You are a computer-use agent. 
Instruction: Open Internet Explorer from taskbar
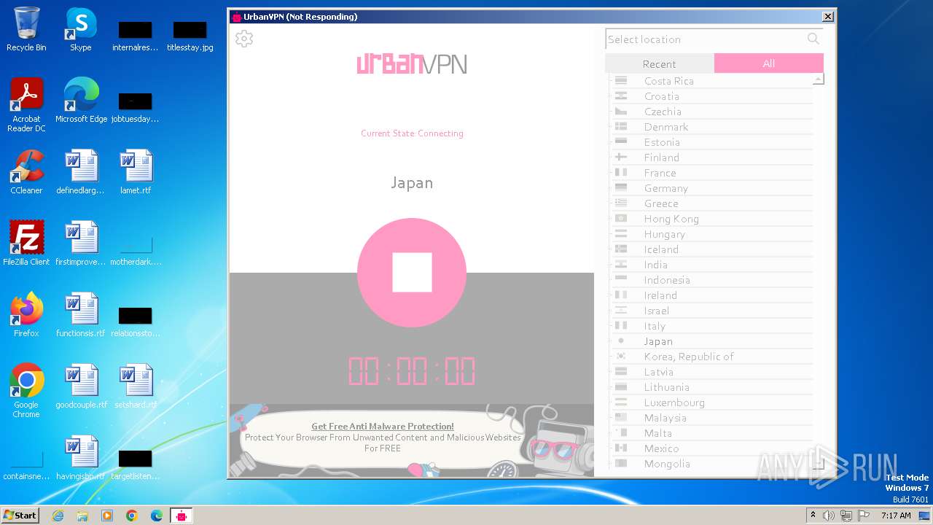pos(58,516)
